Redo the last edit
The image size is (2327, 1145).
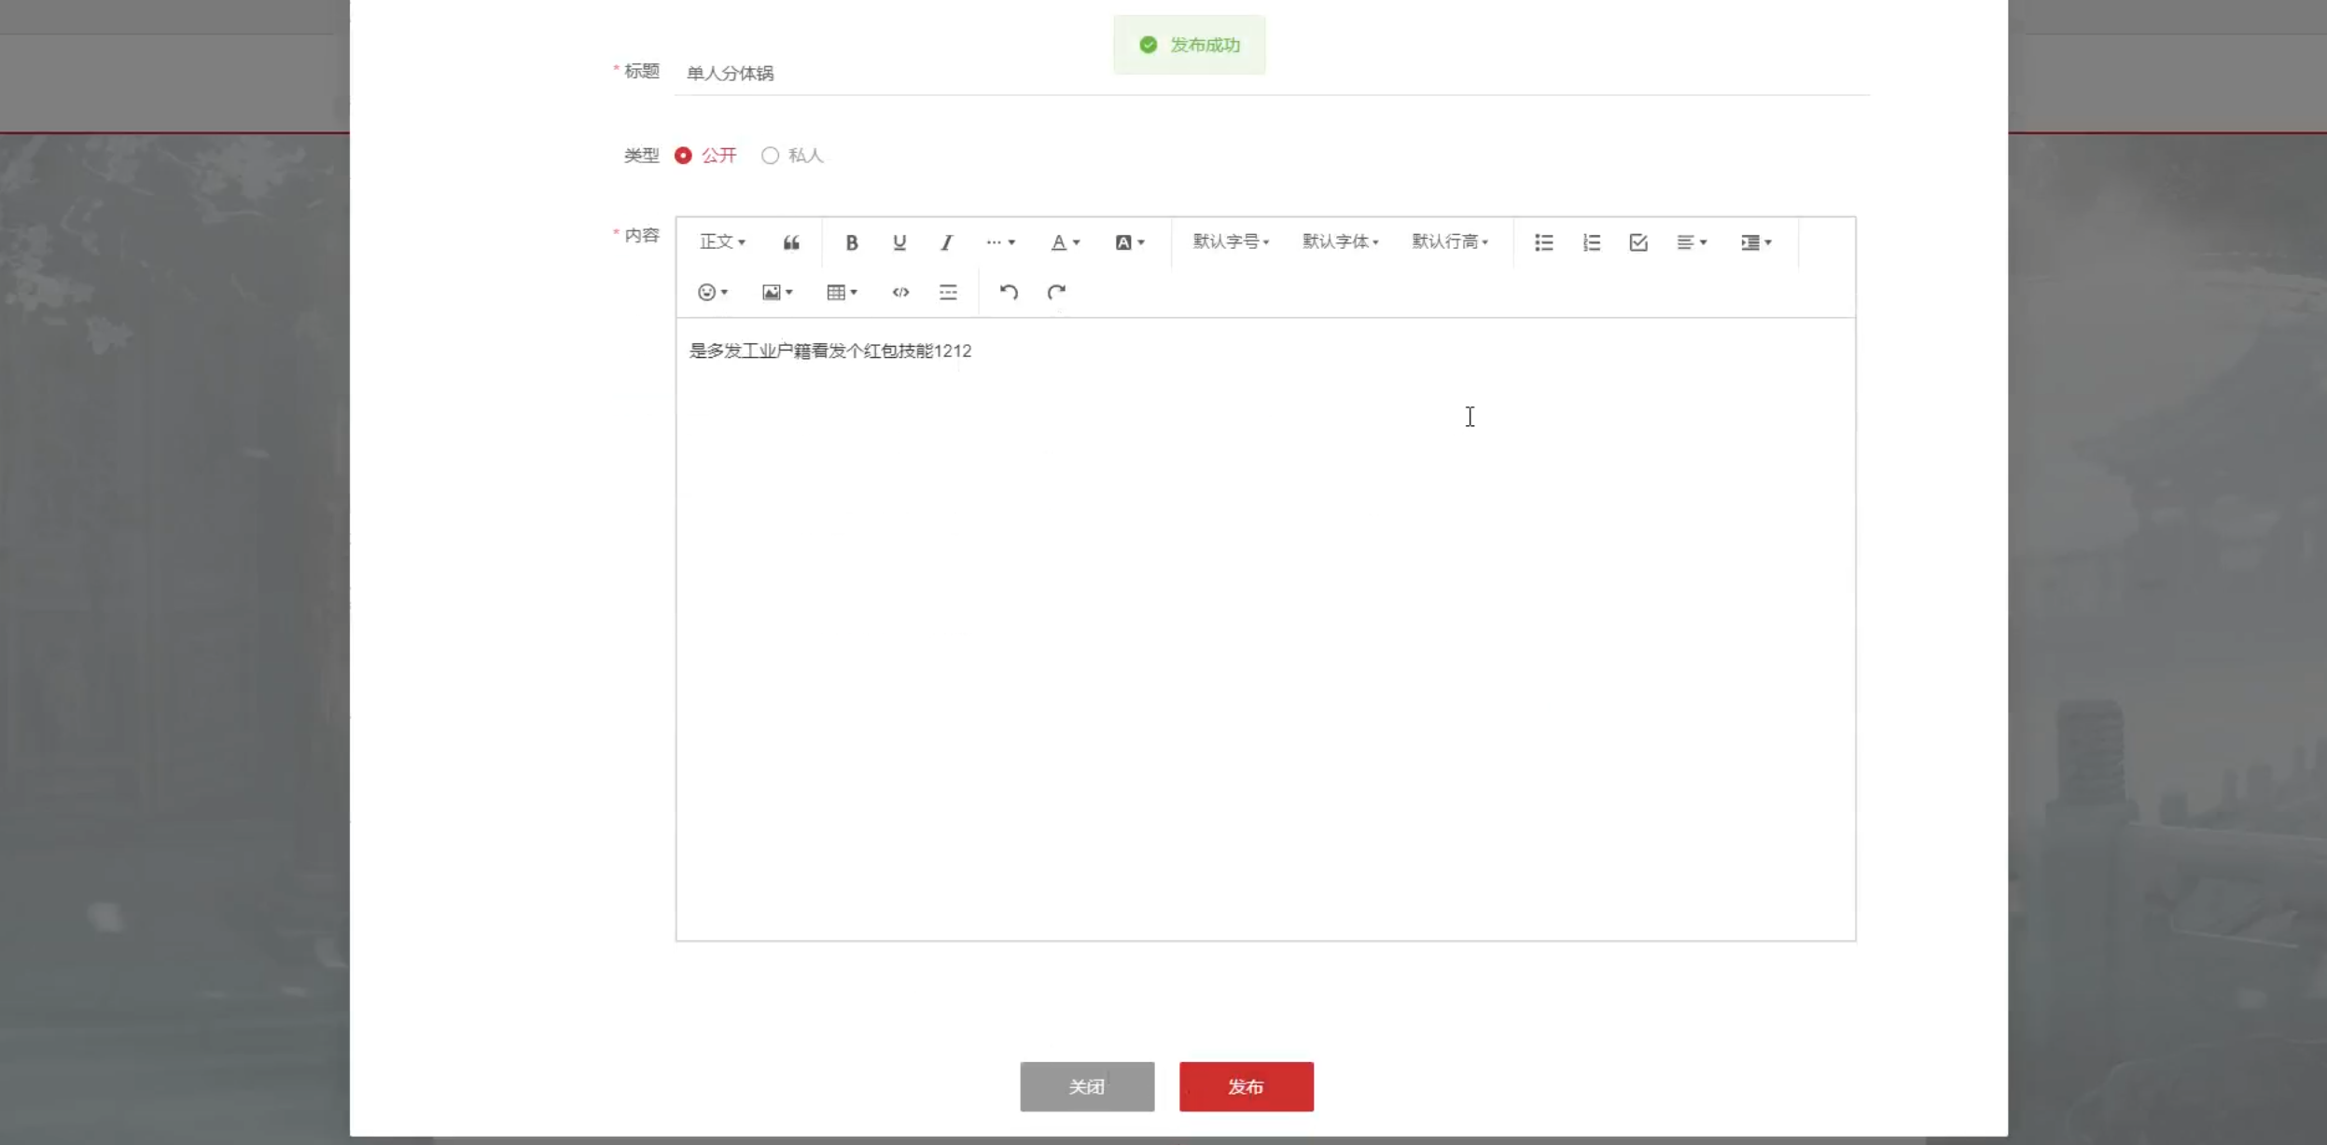point(1055,292)
